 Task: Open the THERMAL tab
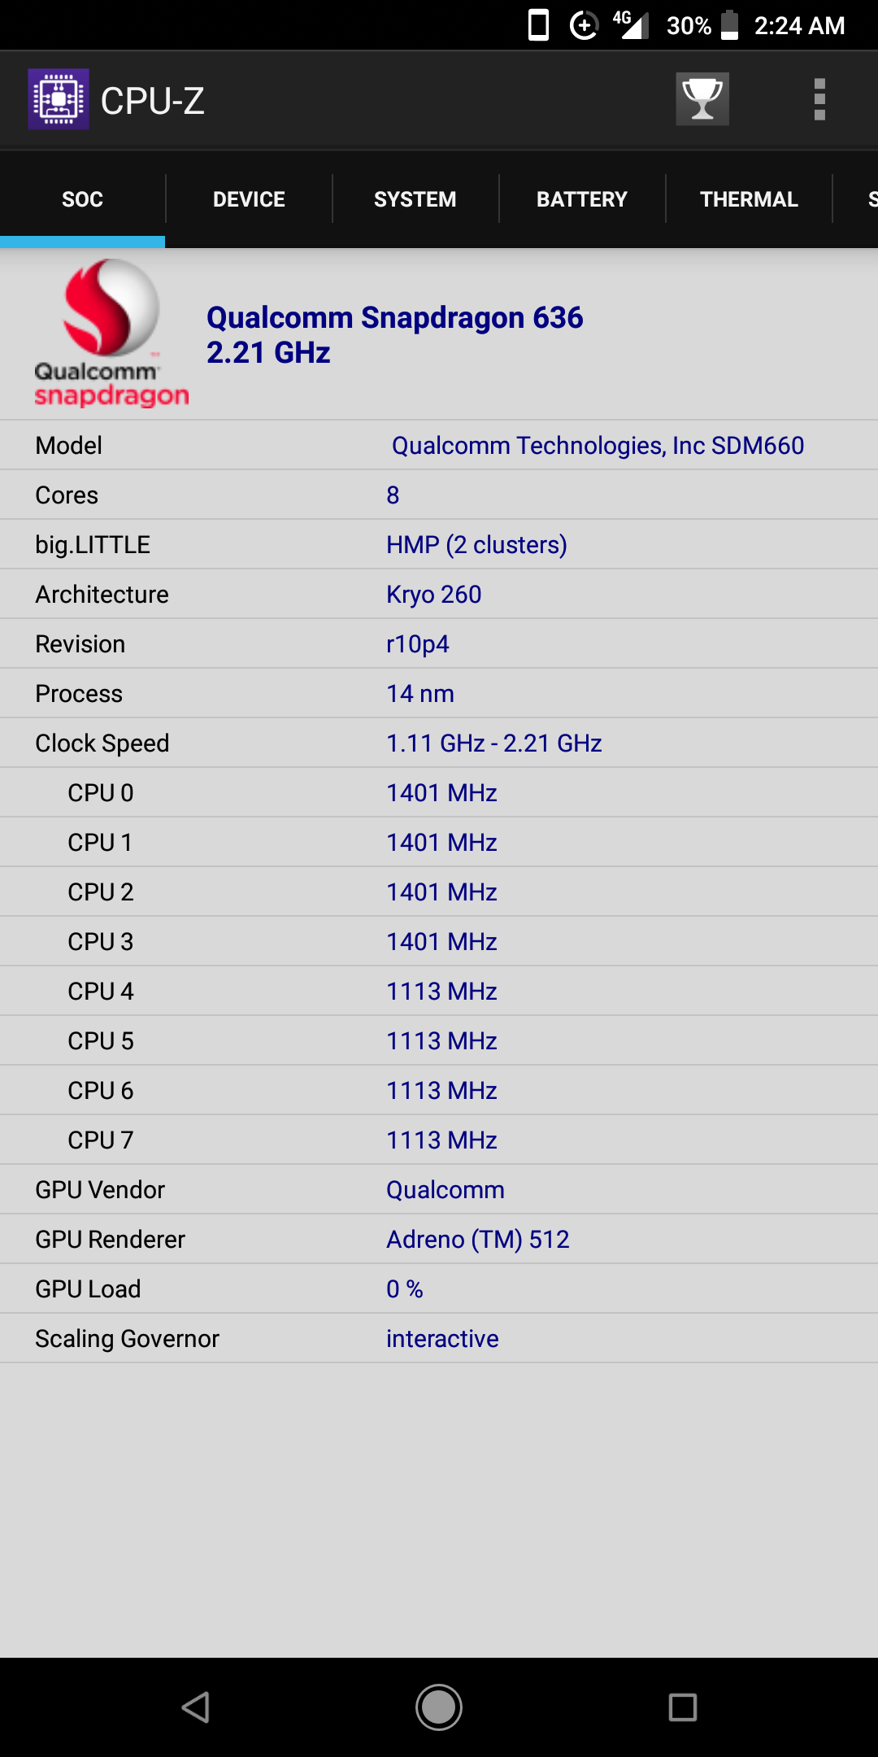click(x=749, y=199)
